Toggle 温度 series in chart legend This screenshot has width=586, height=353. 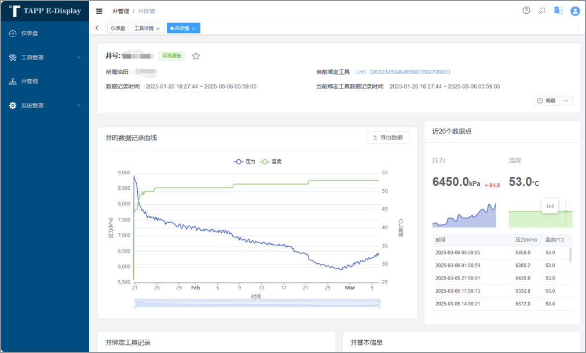(270, 161)
